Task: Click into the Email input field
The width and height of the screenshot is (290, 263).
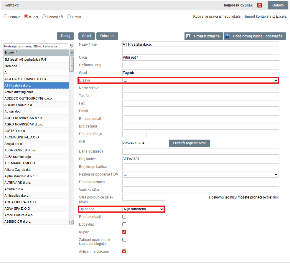Action: [200, 111]
